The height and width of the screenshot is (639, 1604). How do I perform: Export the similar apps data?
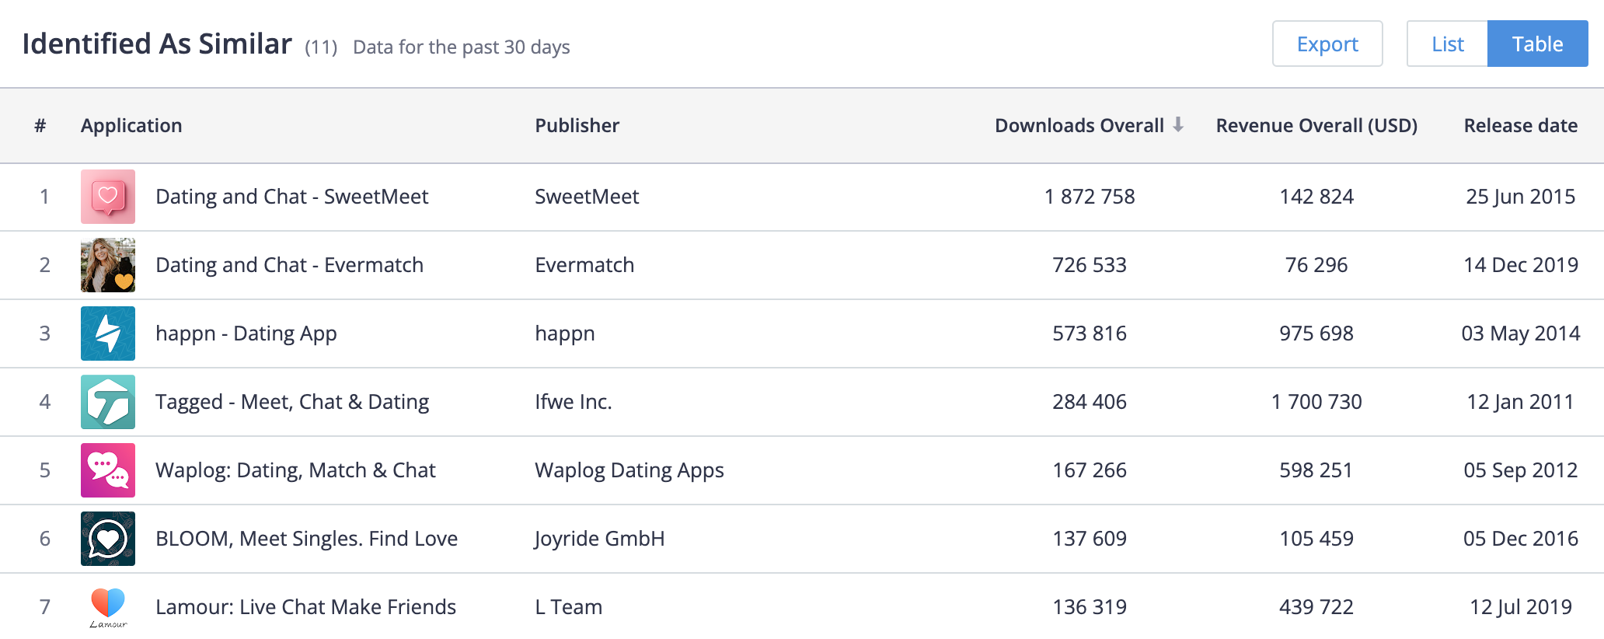pyautogui.click(x=1327, y=44)
